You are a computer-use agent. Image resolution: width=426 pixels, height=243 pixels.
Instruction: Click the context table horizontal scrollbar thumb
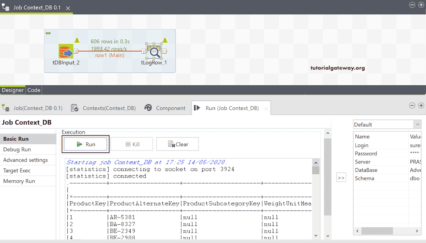tap(377, 231)
